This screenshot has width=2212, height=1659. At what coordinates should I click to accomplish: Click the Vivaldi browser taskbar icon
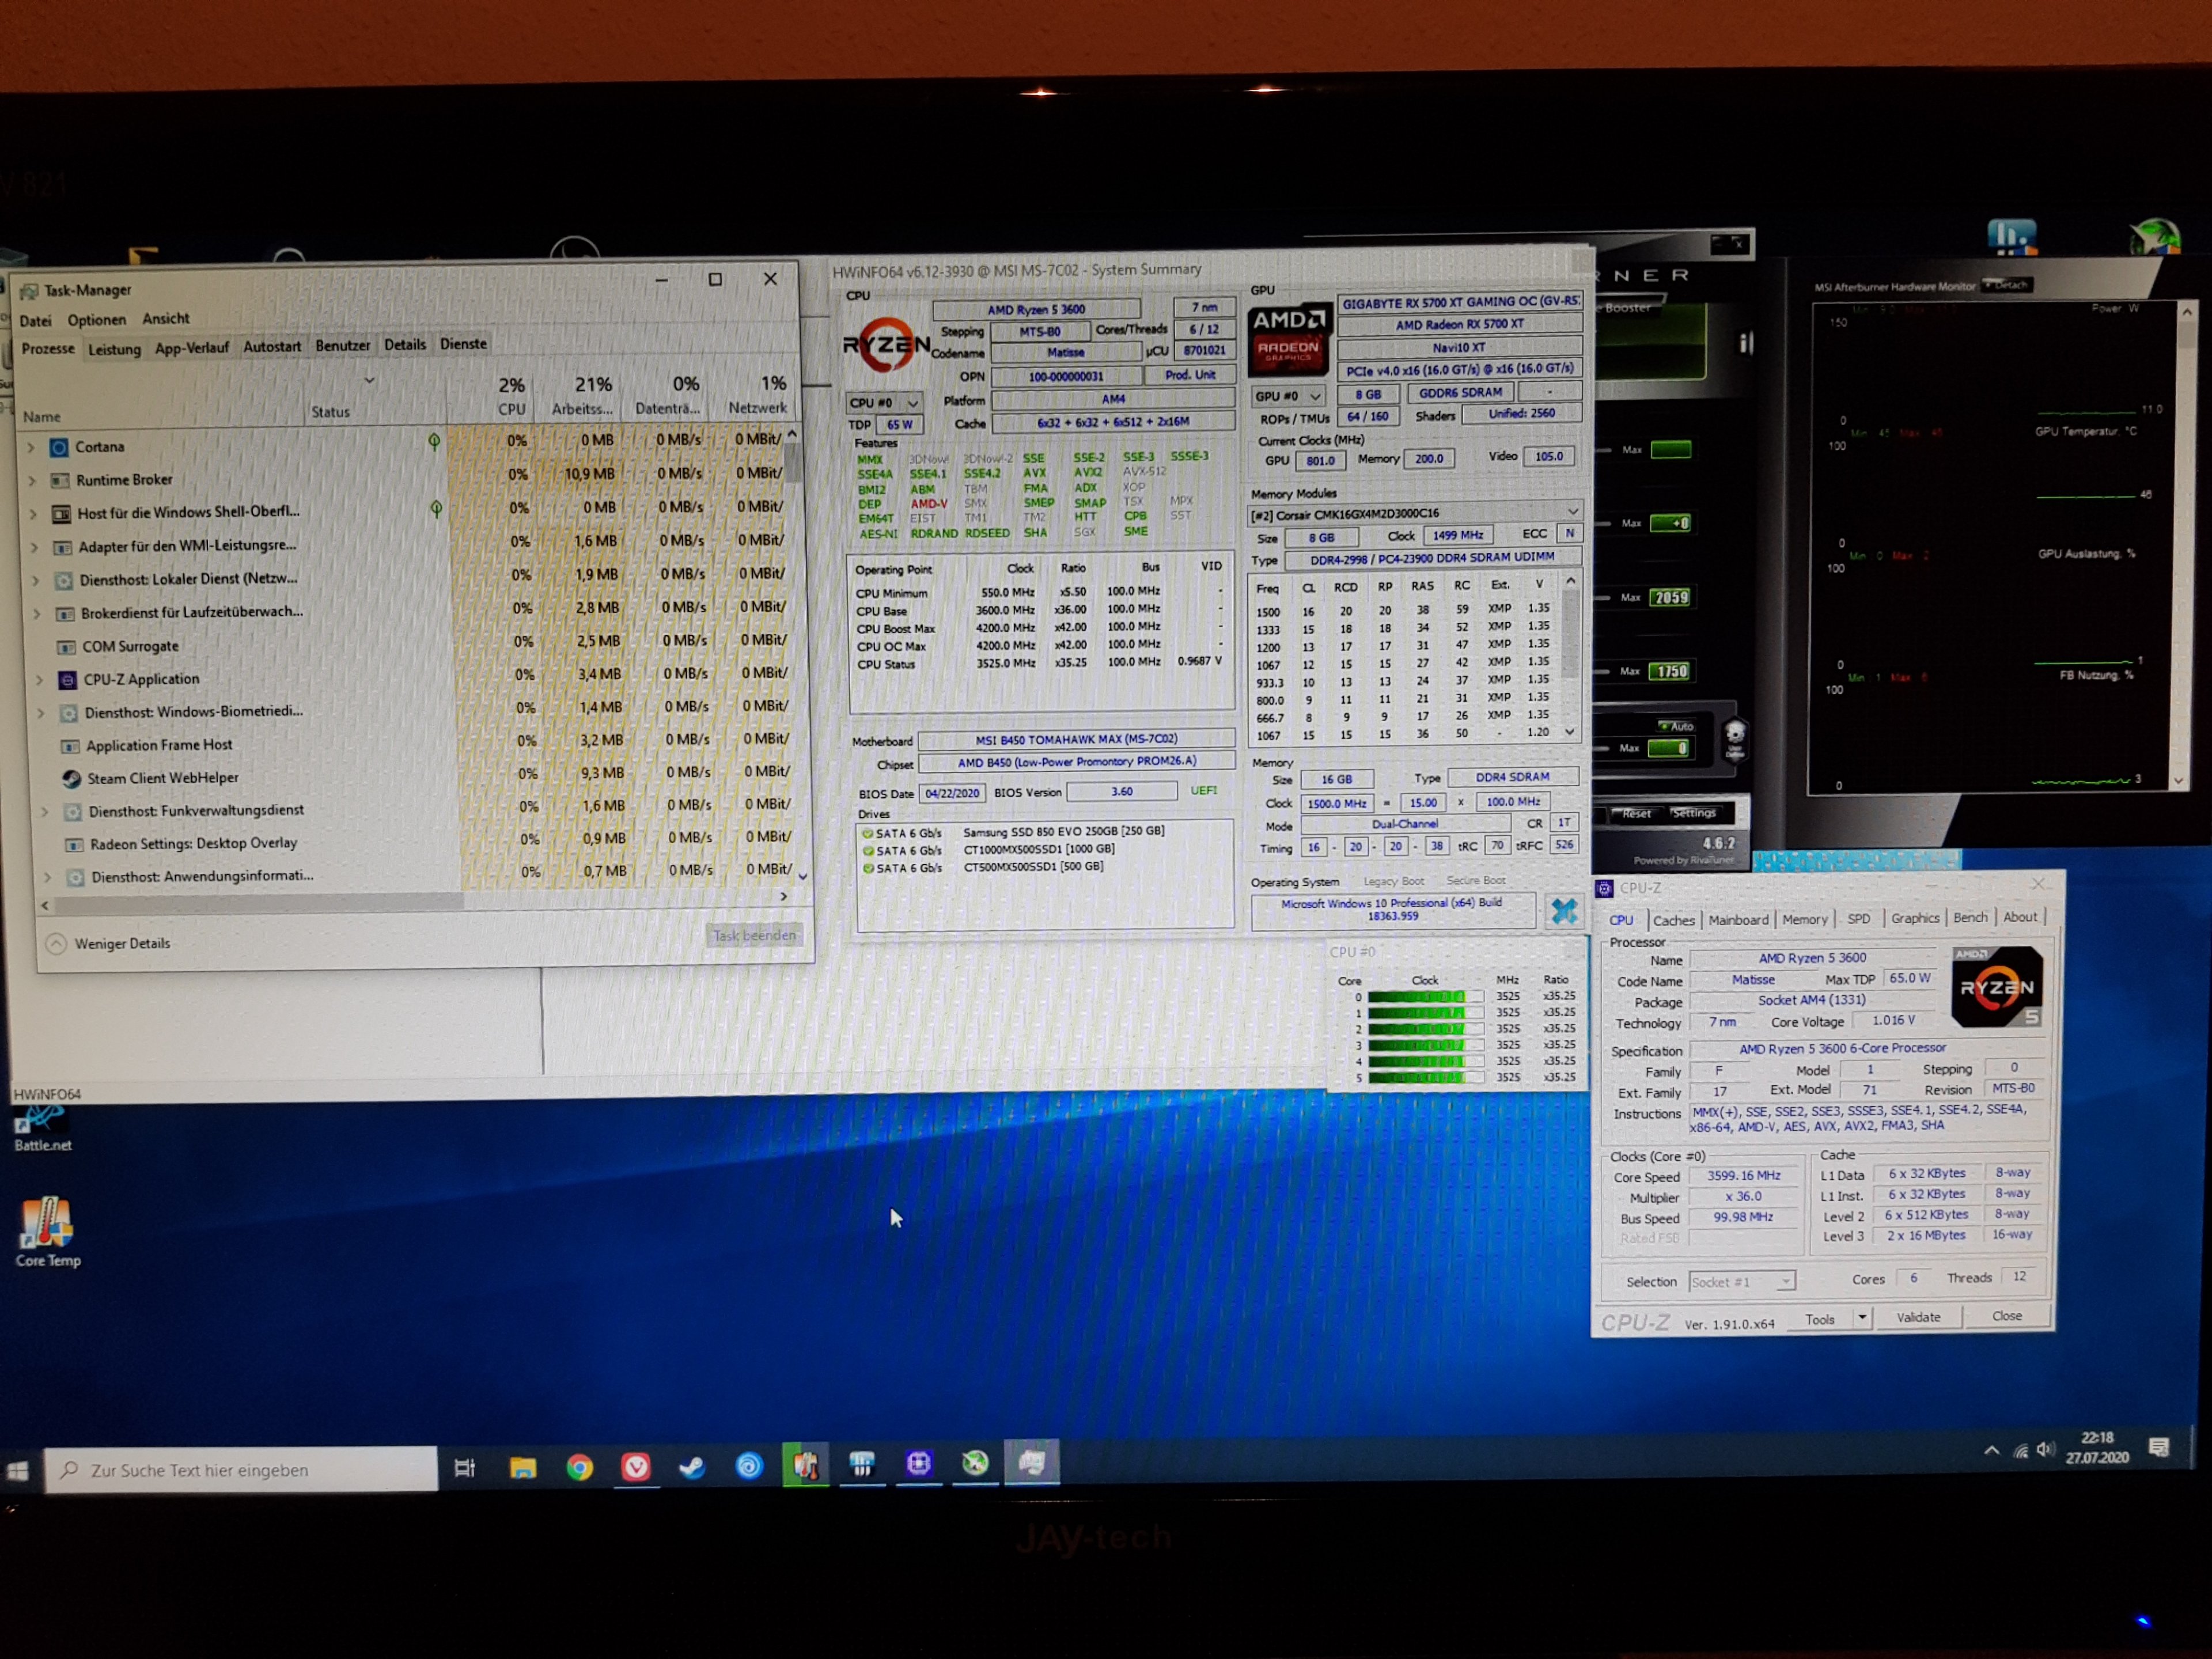tap(636, 1467)
